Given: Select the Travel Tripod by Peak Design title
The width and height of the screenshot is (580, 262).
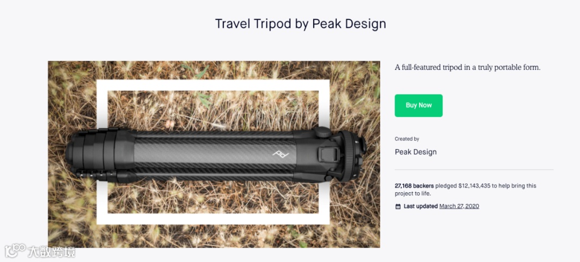Looking at the screenshot, I should point(300,24).
